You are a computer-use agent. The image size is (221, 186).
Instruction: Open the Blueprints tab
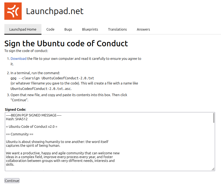click(x=90, y=29)
